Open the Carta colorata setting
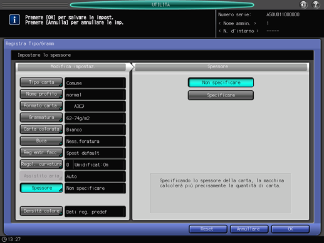The height and width of the screenshot is (243, 324). [x=41, y=129]
